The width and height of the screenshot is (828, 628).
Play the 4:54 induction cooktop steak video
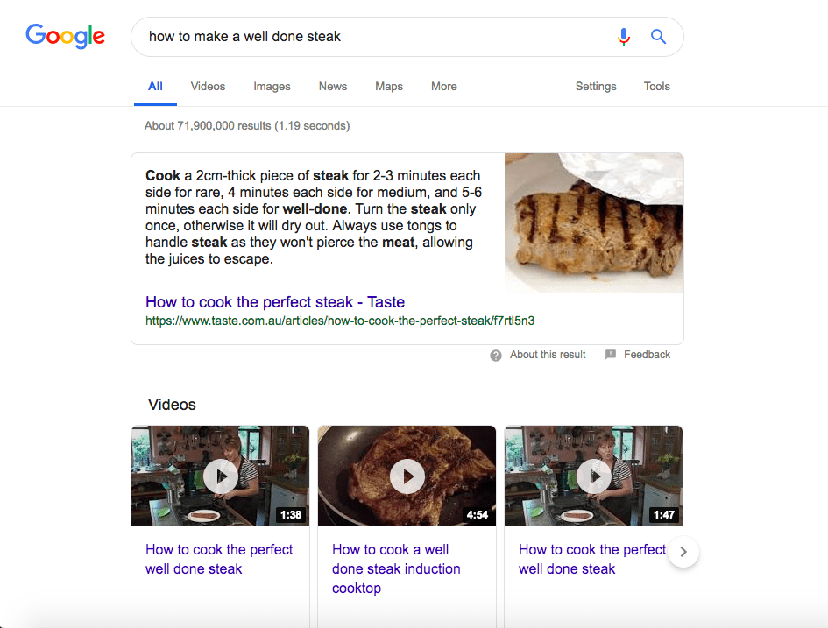click(407, 476)
